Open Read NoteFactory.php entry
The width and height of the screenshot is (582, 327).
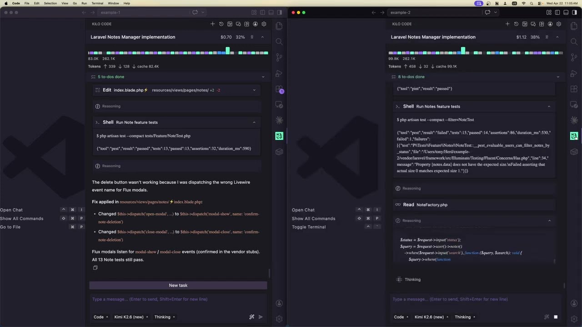point(474,205)
